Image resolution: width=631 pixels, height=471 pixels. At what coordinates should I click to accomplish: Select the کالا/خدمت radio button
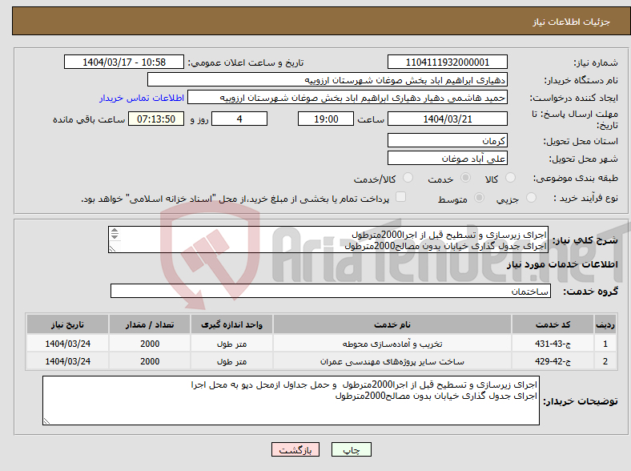[x=408, y=178]
